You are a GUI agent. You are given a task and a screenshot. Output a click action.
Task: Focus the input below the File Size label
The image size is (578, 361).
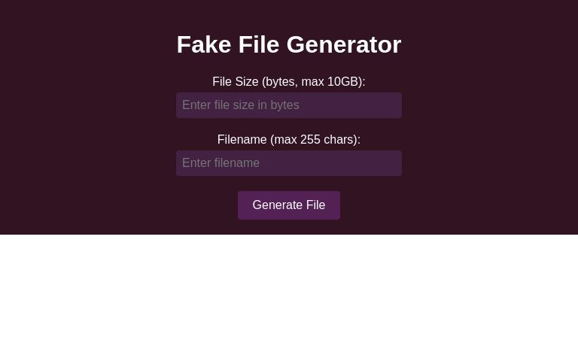tap(288, 105)
